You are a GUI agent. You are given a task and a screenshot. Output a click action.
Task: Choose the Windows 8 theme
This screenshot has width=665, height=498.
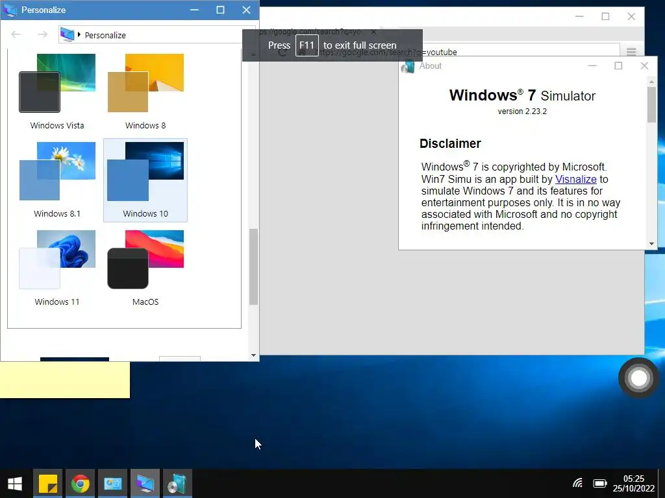coord(145,92)
